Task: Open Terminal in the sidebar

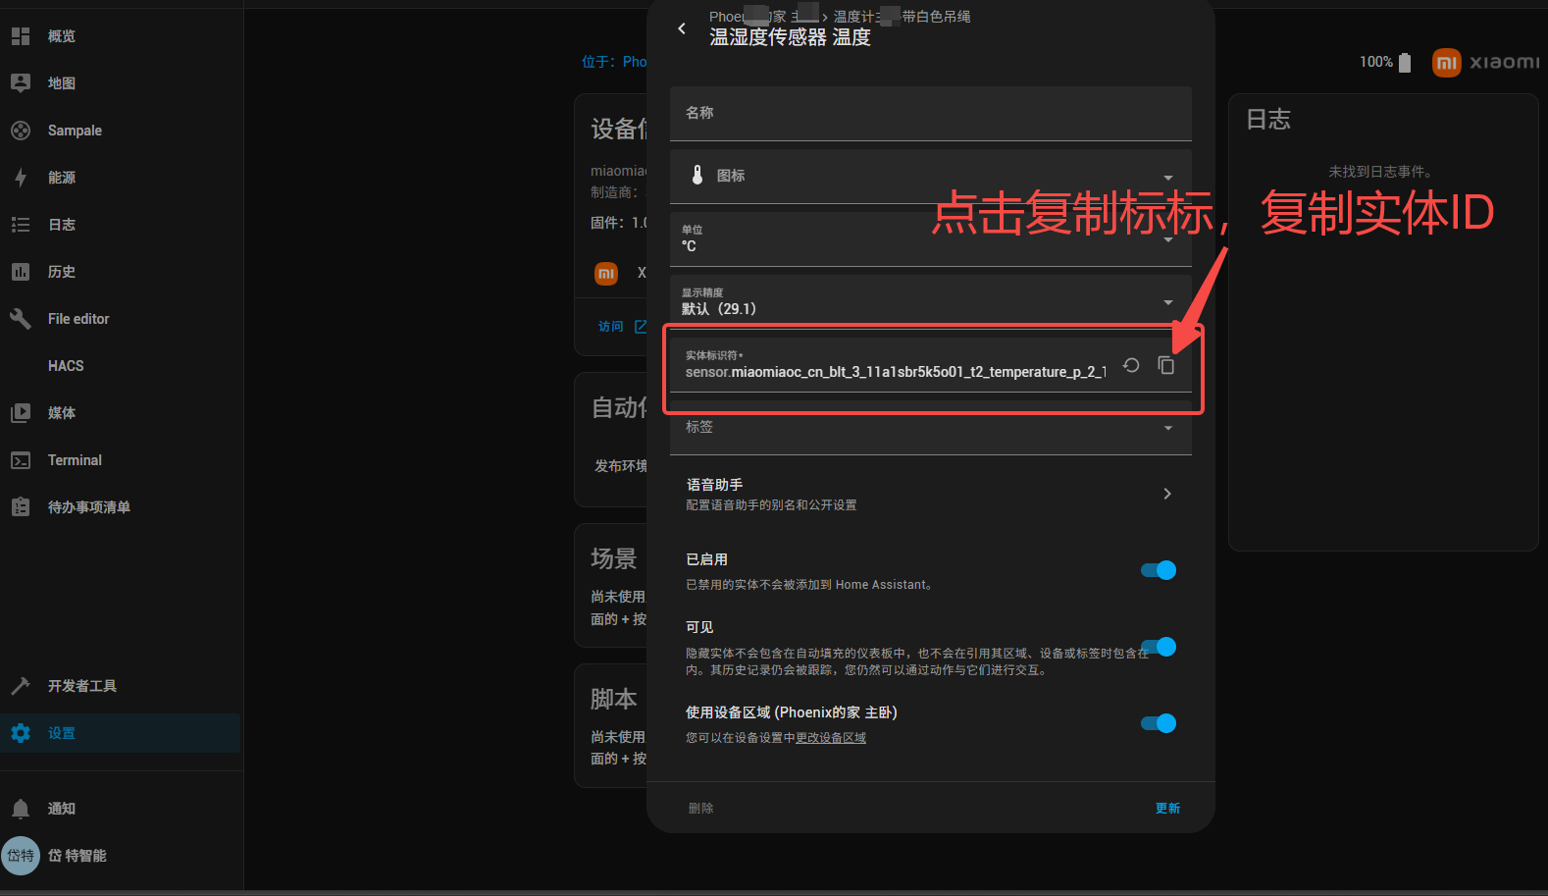Action: coord(75,460)
